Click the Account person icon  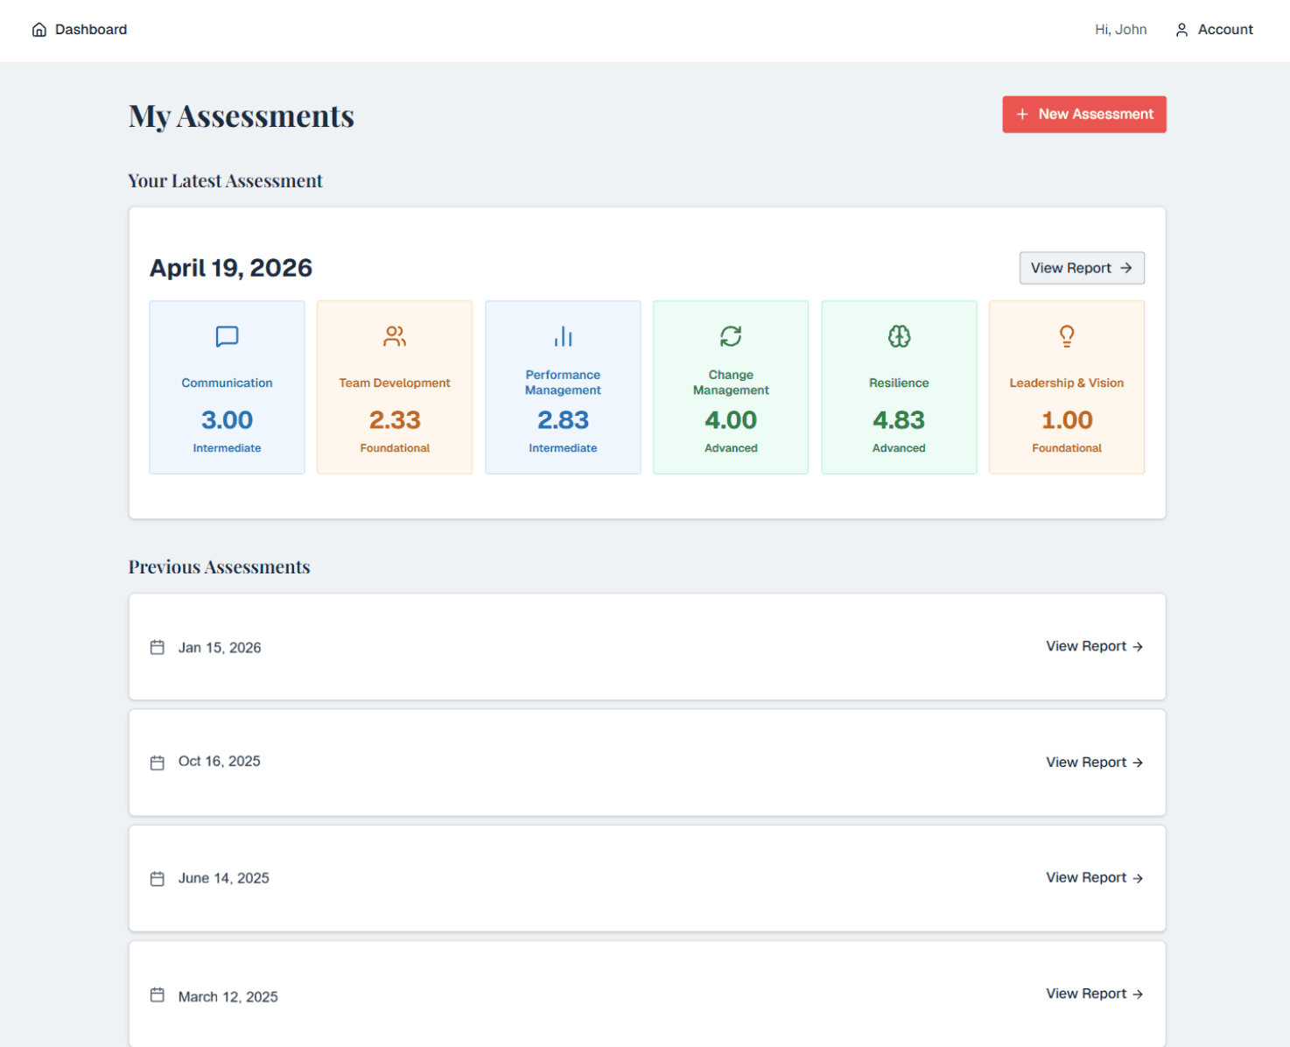coord(1182,29)
